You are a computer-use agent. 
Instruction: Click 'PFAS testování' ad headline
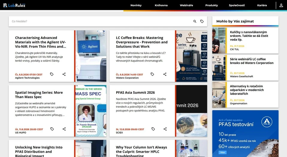[236, 124]
